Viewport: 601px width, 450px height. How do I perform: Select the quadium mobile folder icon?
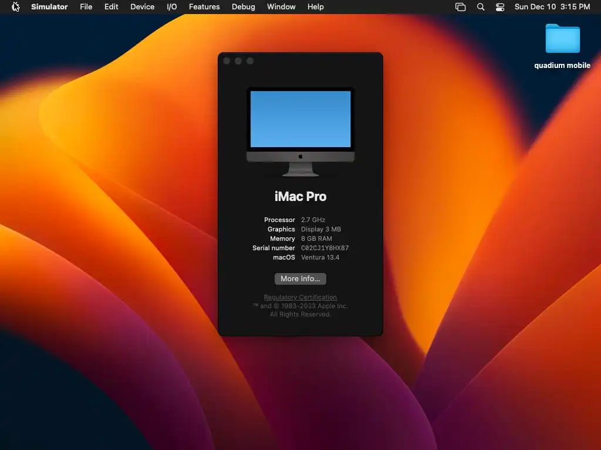pos(562,38)
